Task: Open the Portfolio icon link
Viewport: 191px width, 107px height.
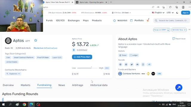Action: 137,21
